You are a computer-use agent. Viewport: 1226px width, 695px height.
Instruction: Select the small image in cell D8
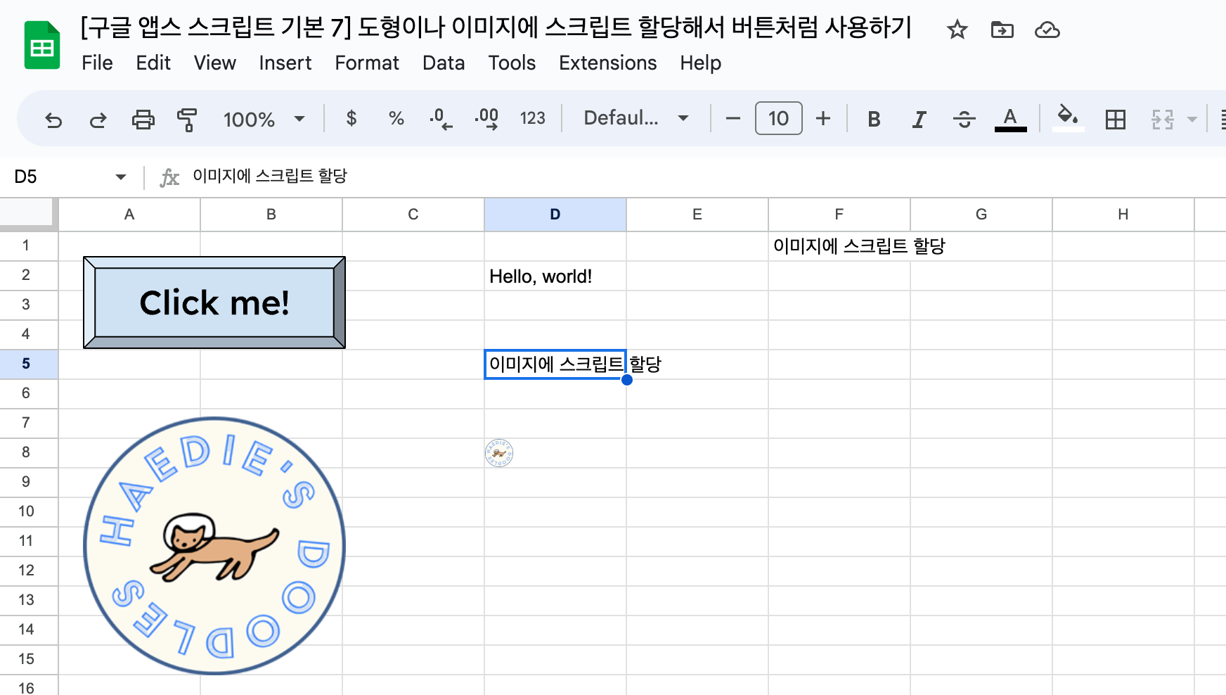tap(499, 453)
